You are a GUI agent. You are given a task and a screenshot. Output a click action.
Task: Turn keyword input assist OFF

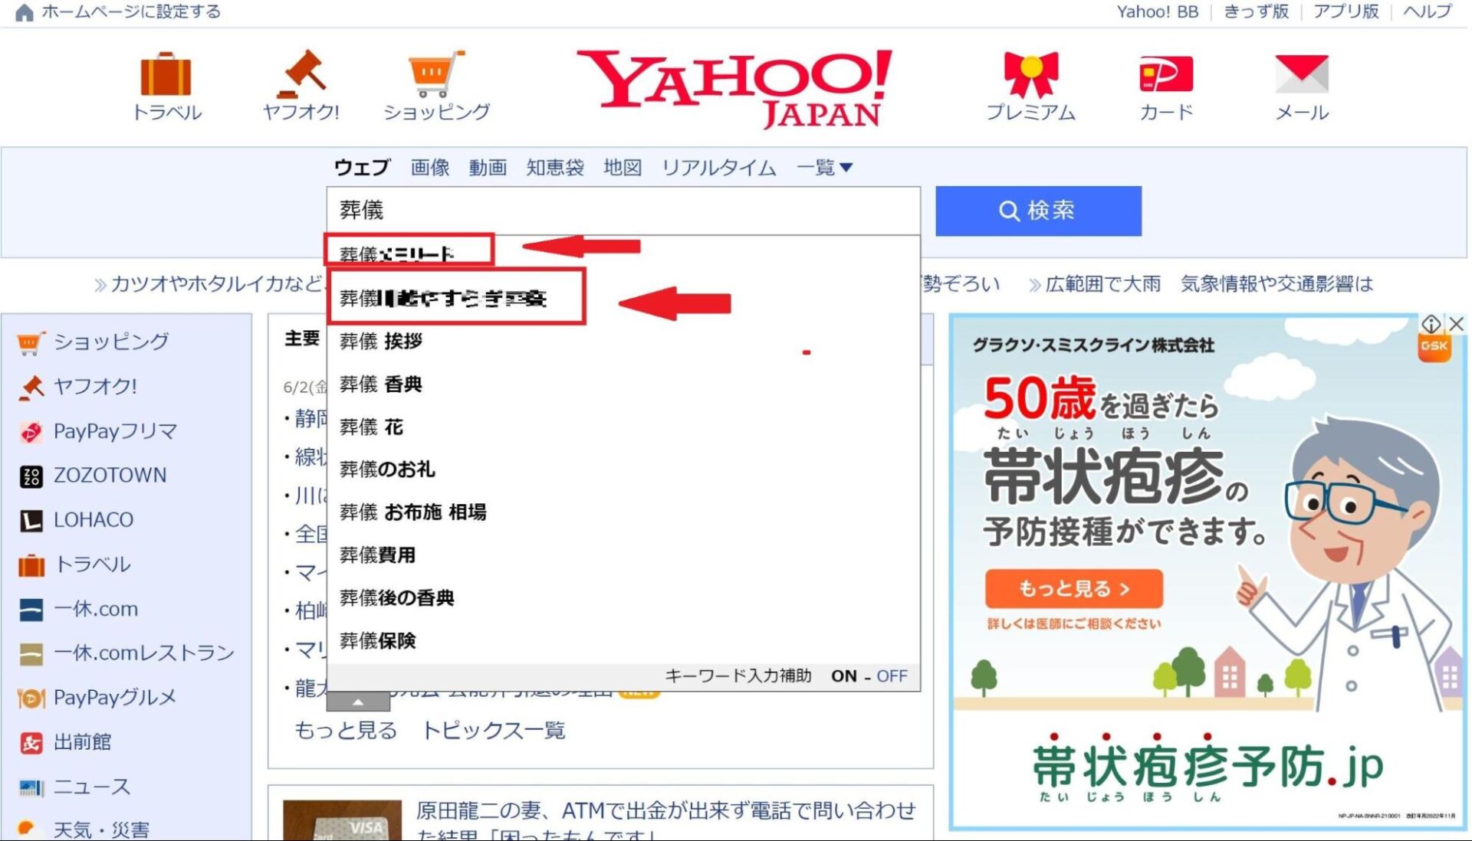(892, 676)
